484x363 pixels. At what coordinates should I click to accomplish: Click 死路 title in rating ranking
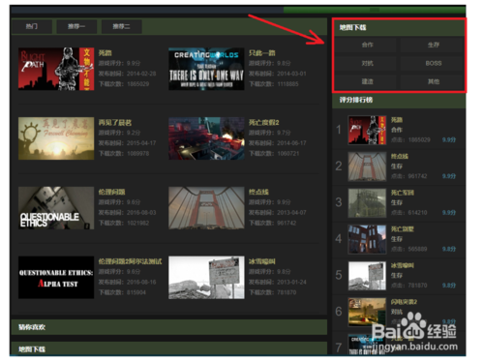397,120
